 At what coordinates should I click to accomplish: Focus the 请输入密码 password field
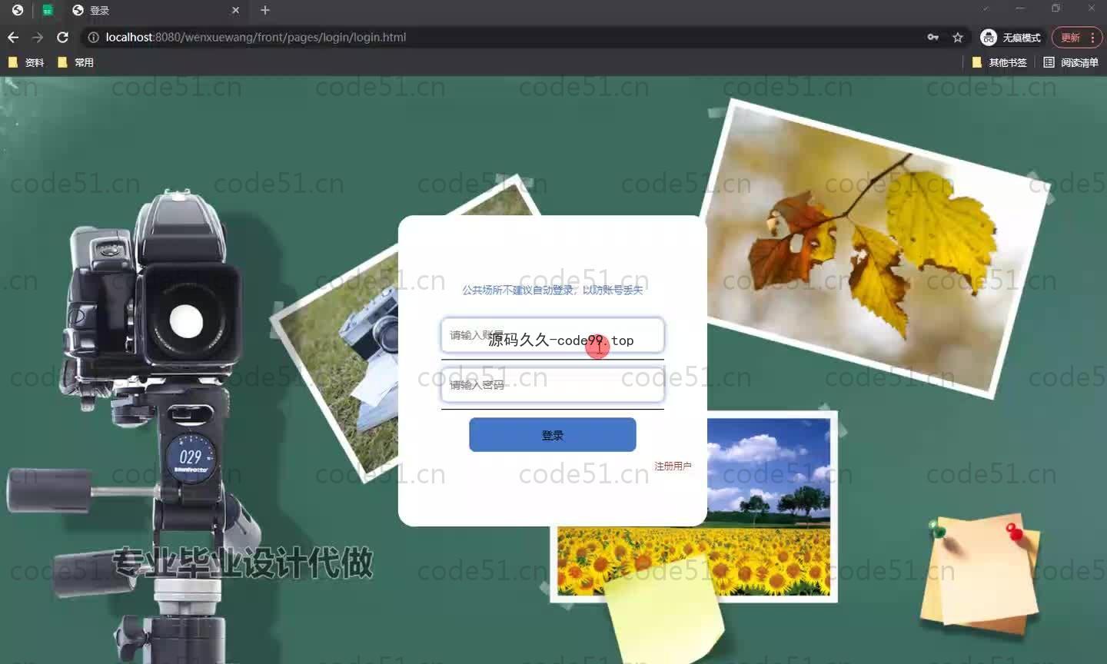[x=553, y=385]
